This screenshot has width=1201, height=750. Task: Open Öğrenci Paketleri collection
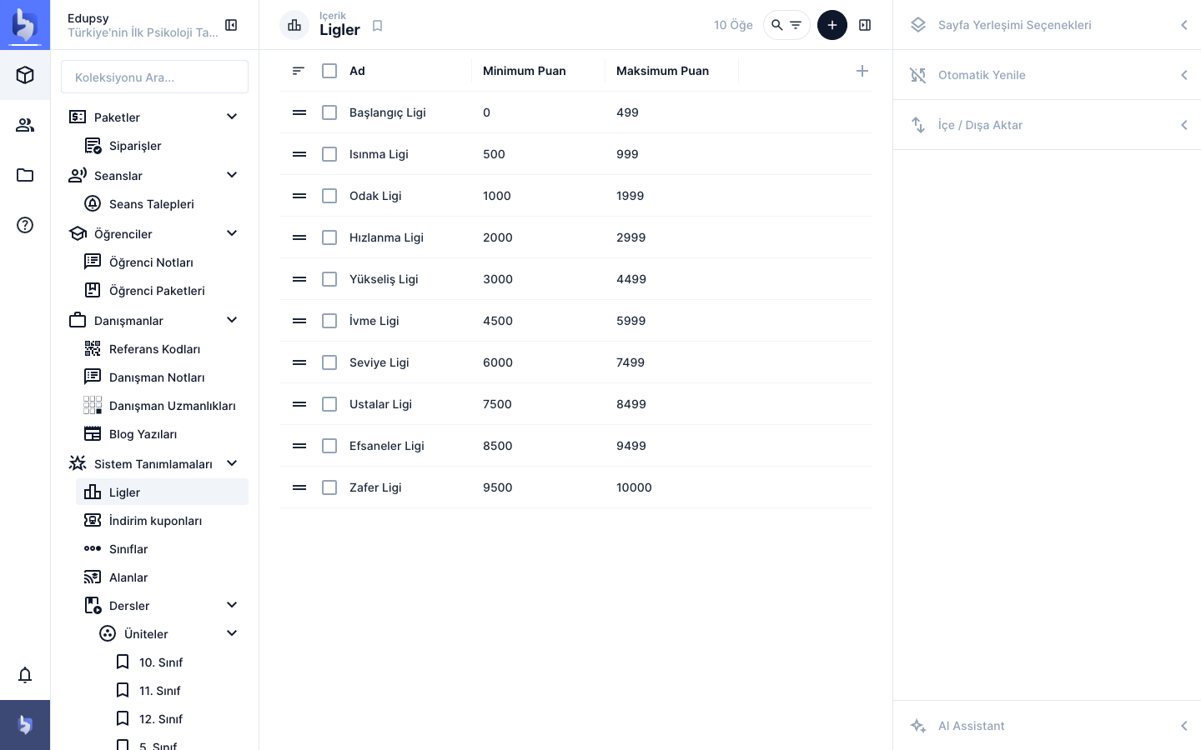click(x=162, y=291)
